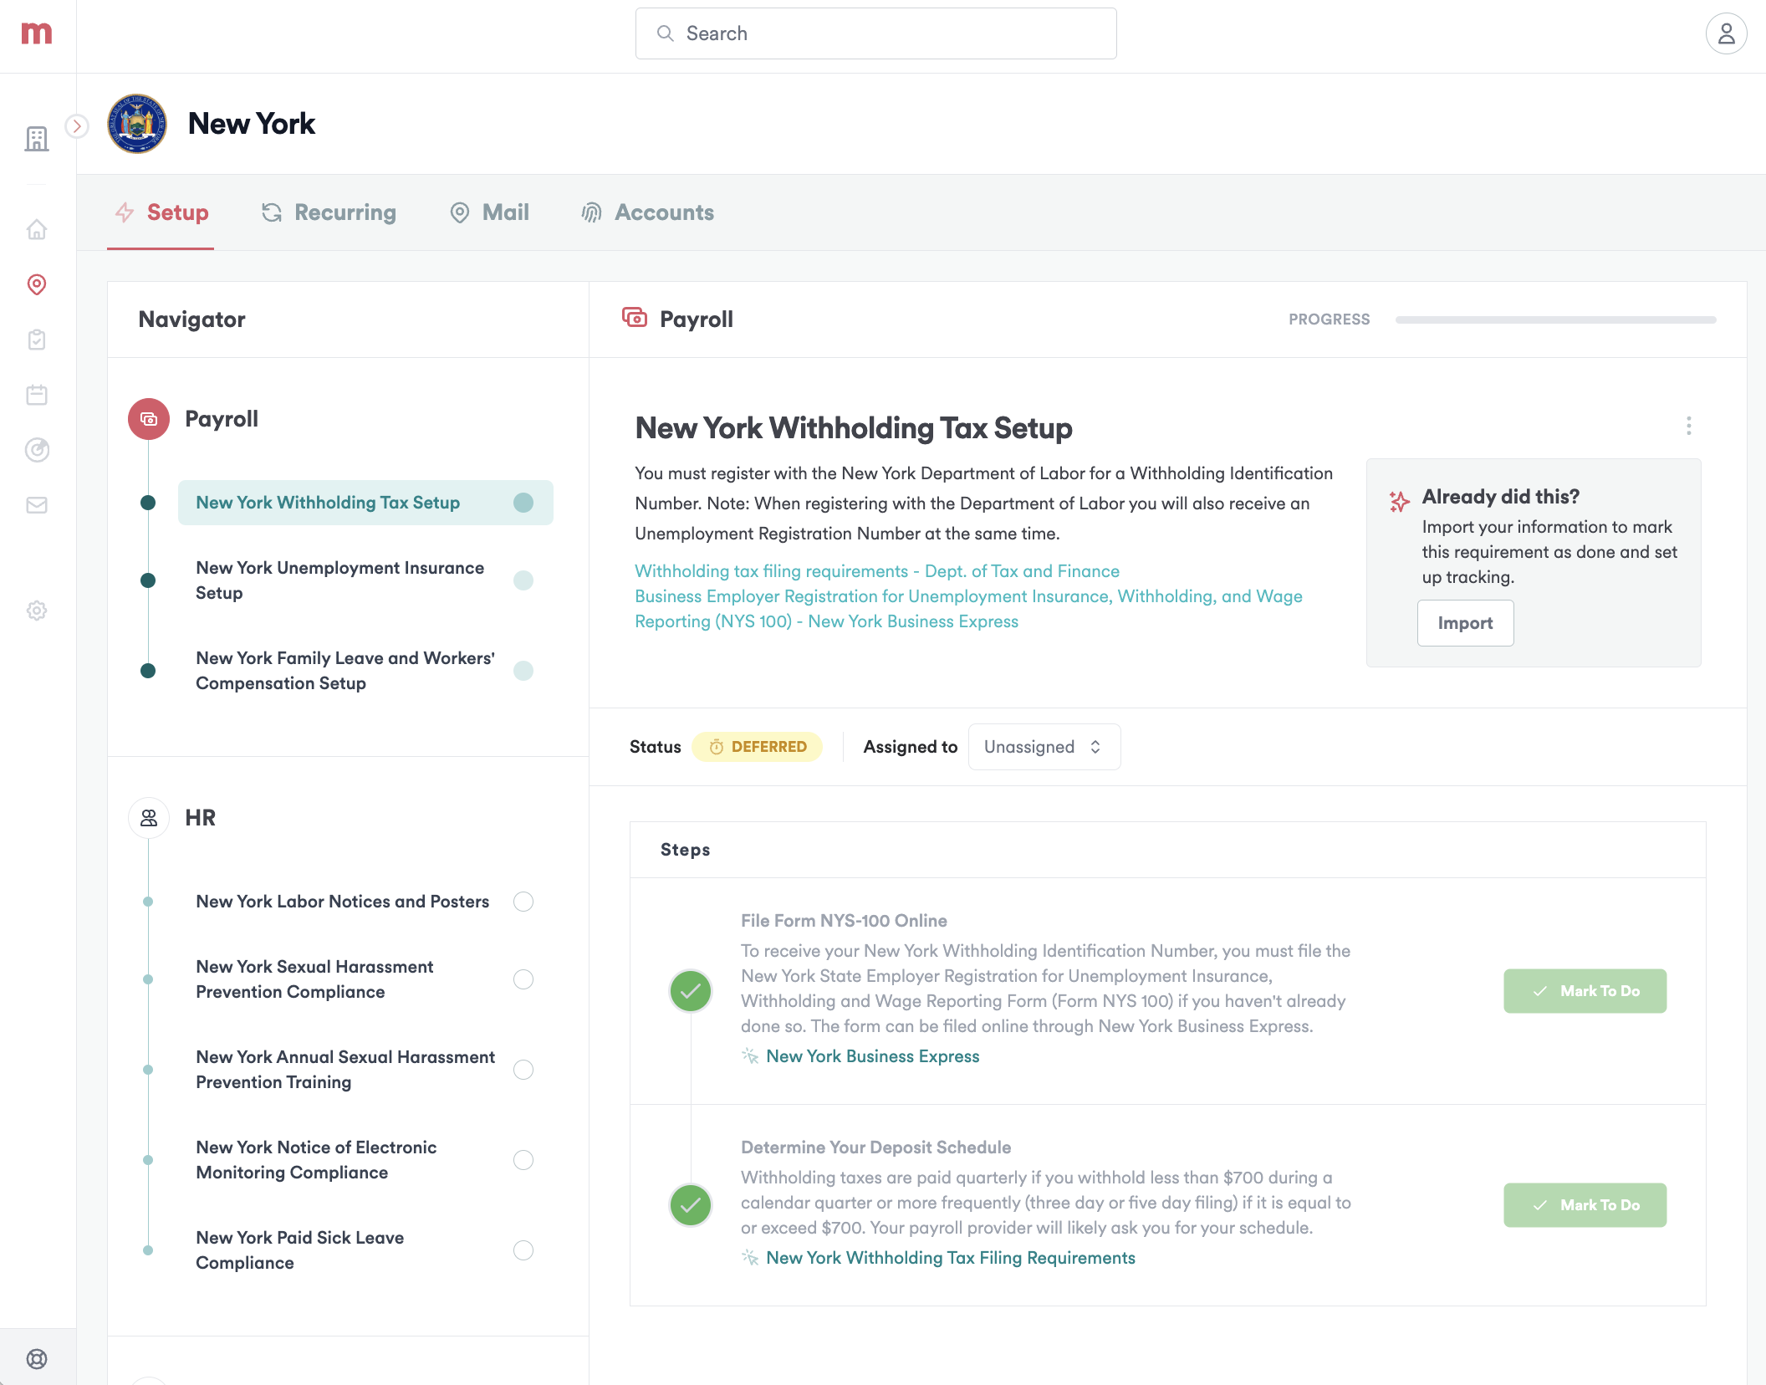Open the Unassigned assignee dropdown
Image resolution: width=1766 pixels, height=1385 pixels.
[x=1044, y=746]
